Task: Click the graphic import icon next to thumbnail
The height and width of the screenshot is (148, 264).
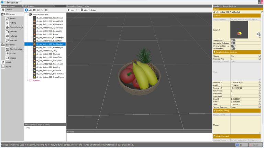Action: 258,34
